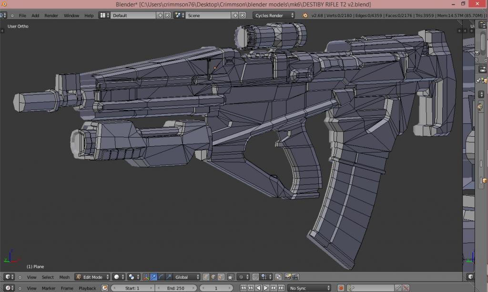Open the Mesh menu in 3D view header
The image size is (488, 292).
[x=64, y=277]
